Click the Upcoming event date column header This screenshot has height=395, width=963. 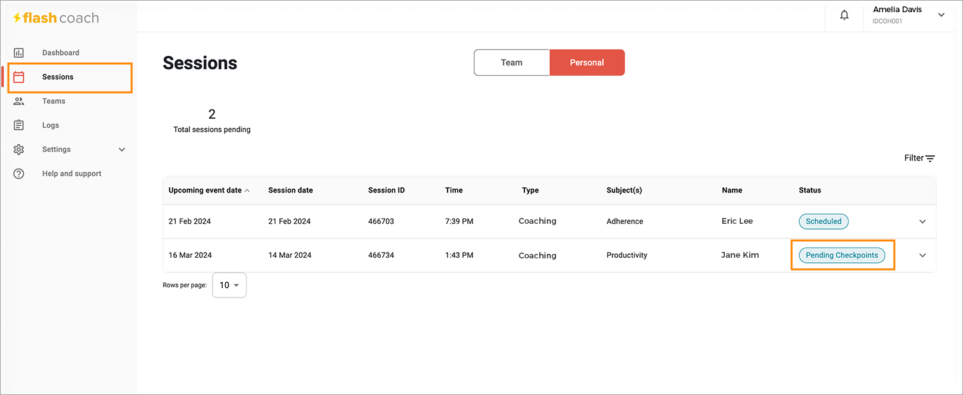pos(205,190)
